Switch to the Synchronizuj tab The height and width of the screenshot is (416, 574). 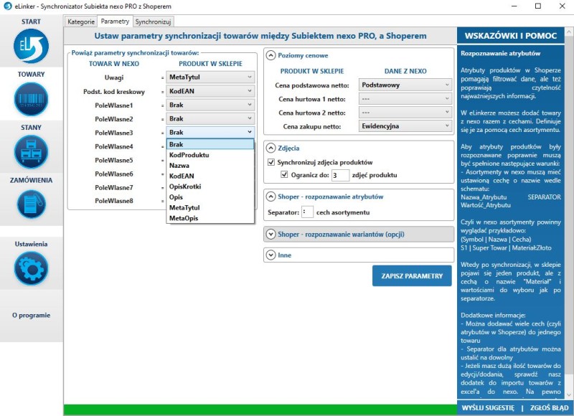(153, 22)
